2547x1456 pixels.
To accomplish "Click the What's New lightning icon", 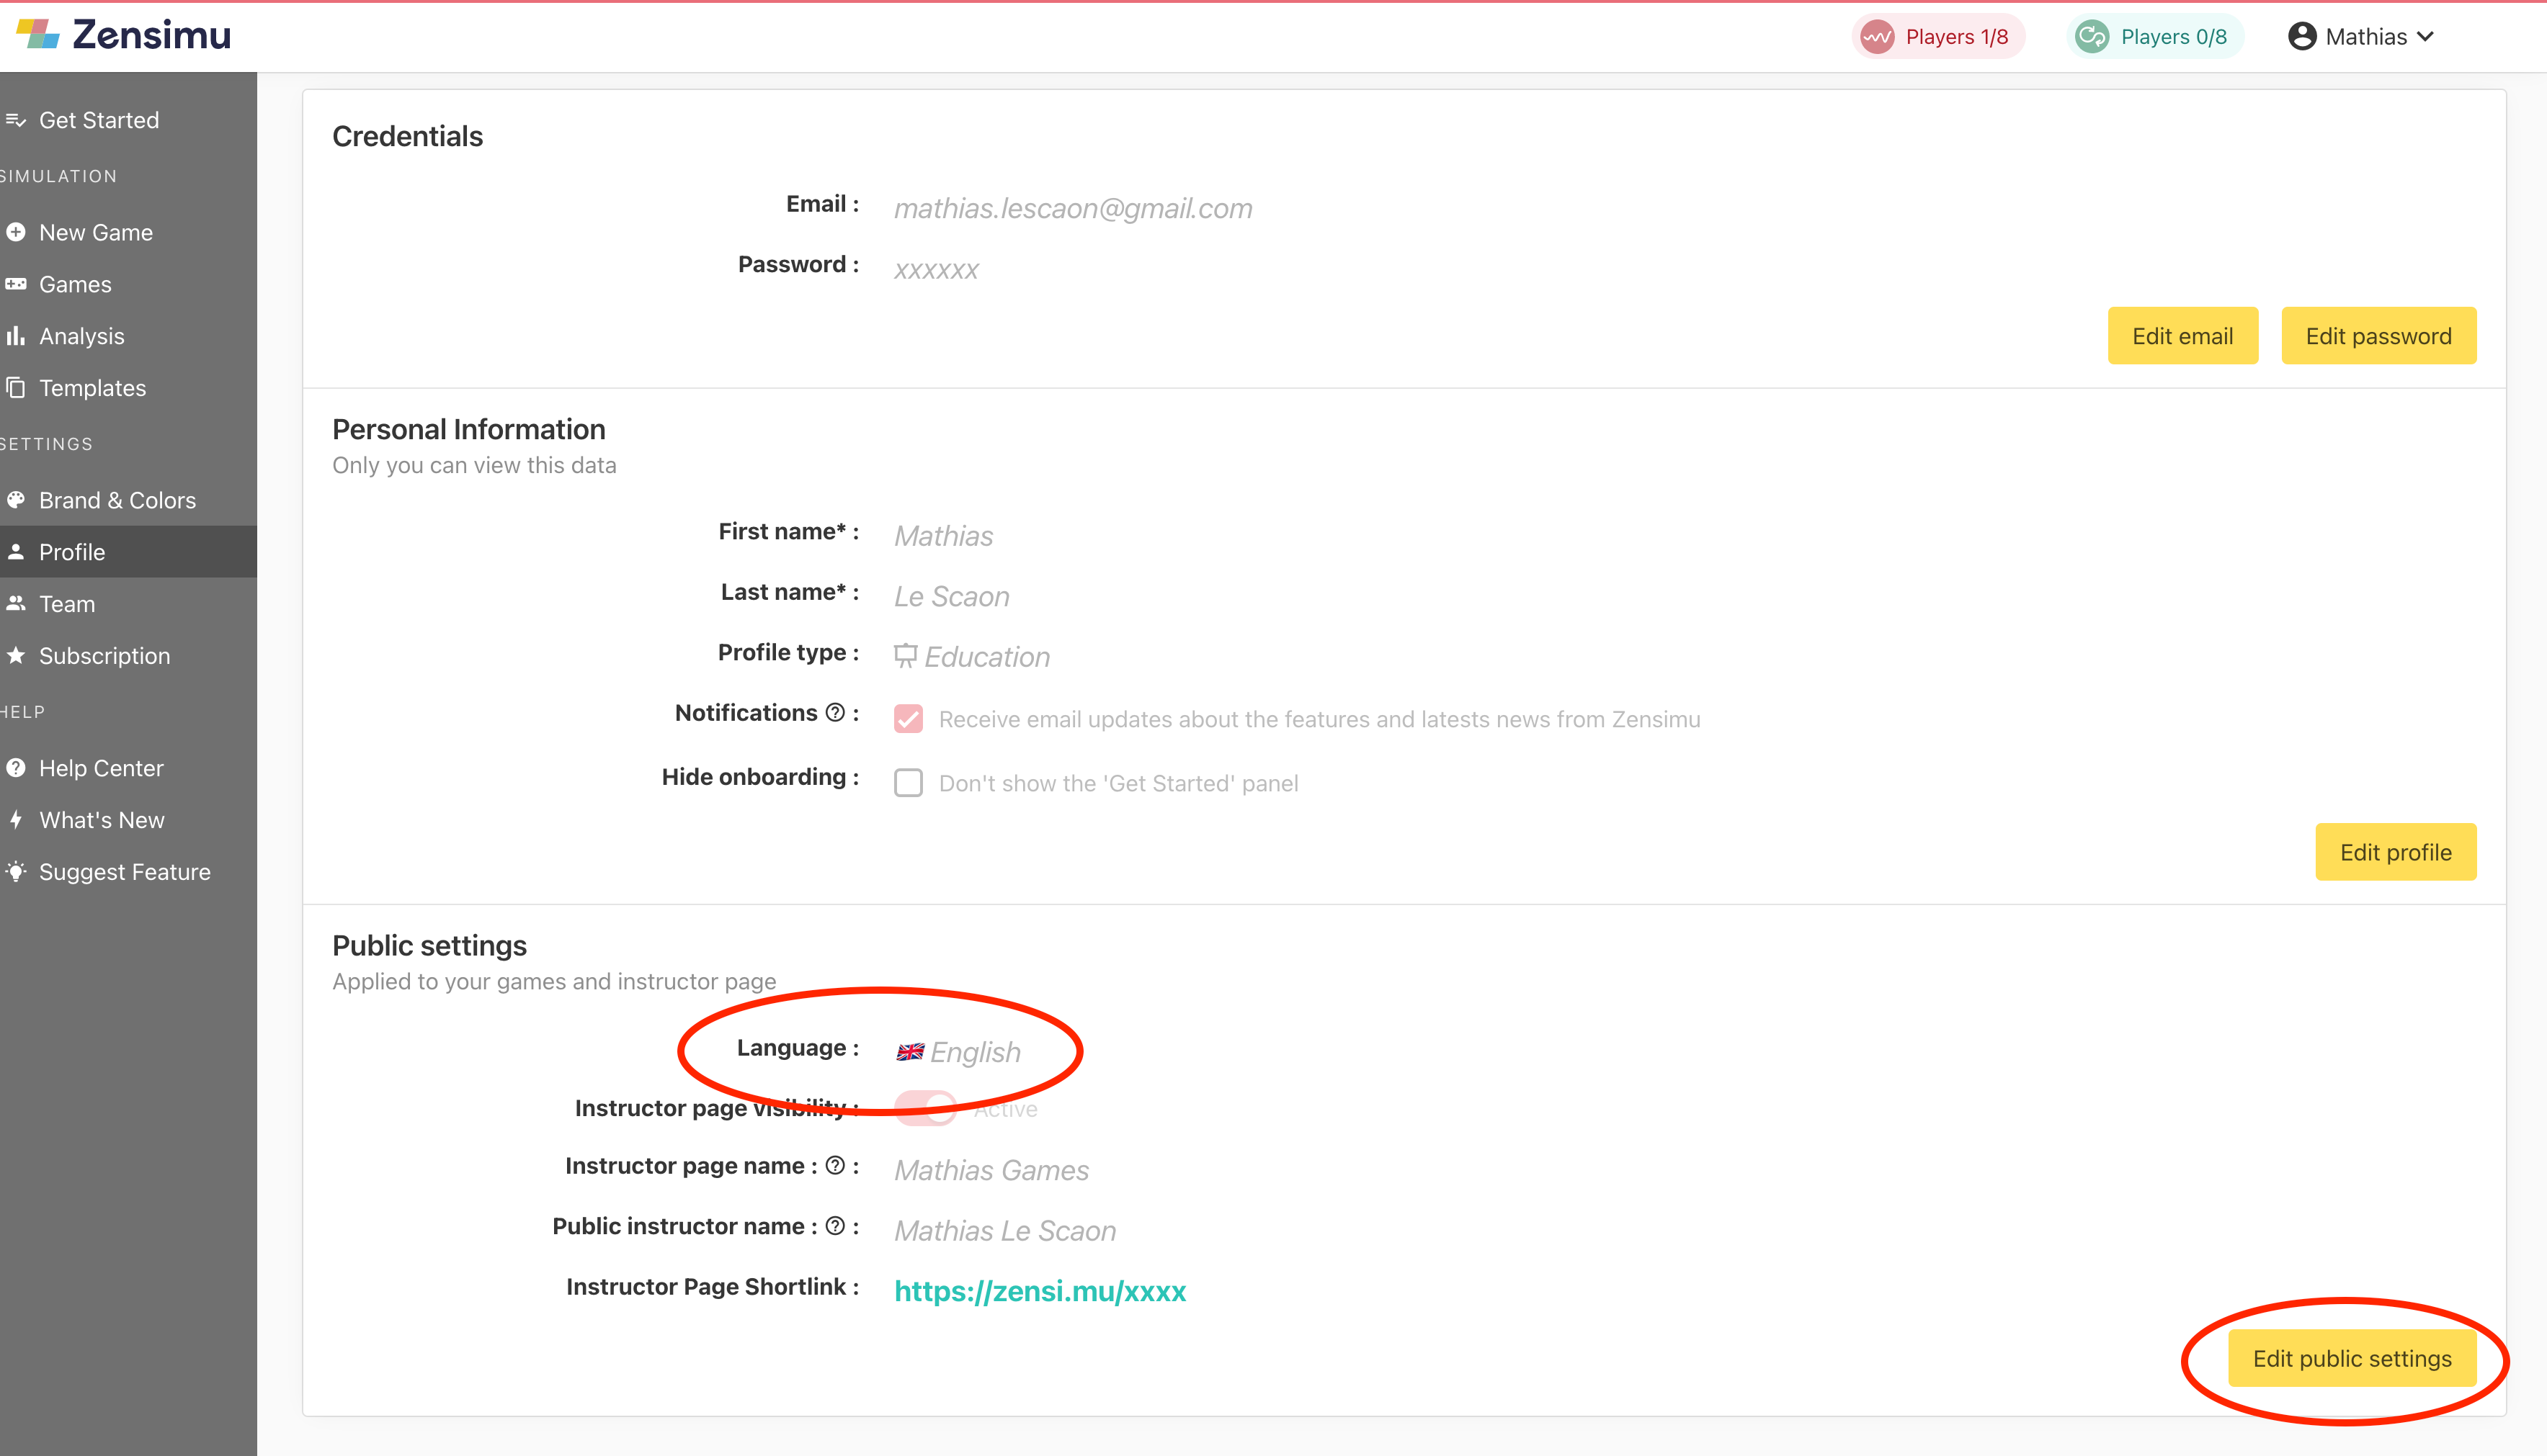I will pos(15,820).
